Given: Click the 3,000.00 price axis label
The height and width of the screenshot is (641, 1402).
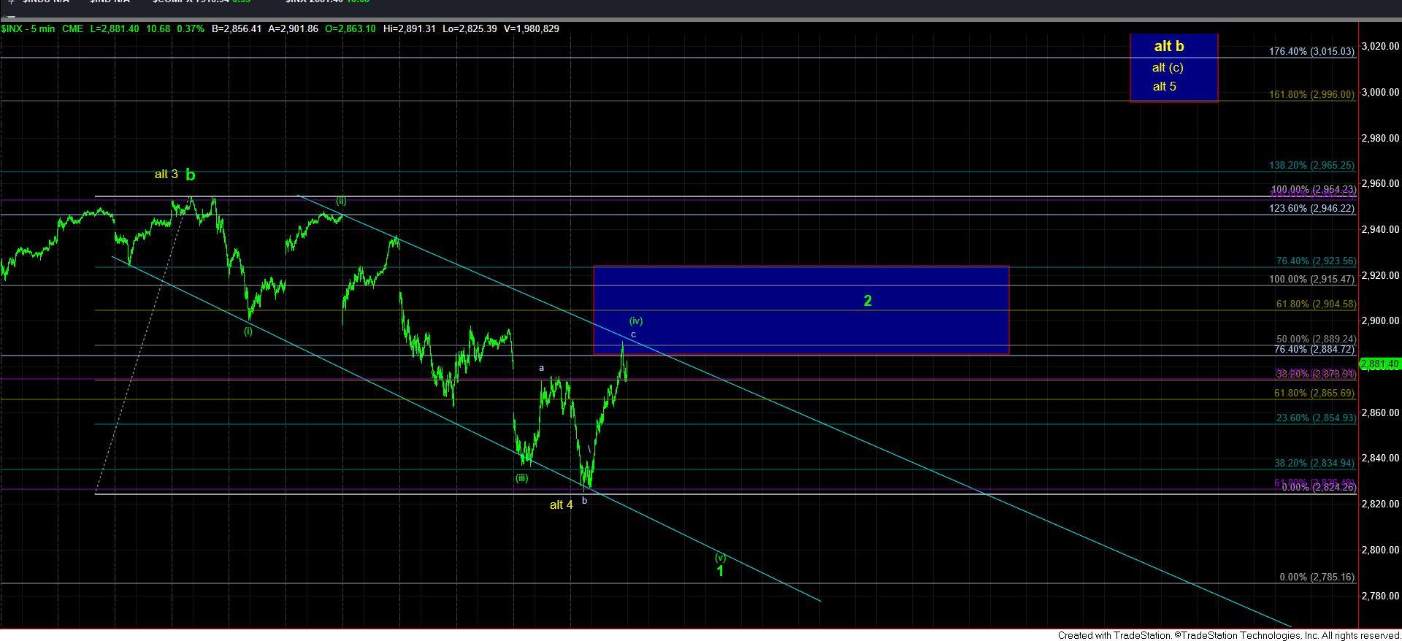Looking at the screenshot, I should (x=1380, y=92).
